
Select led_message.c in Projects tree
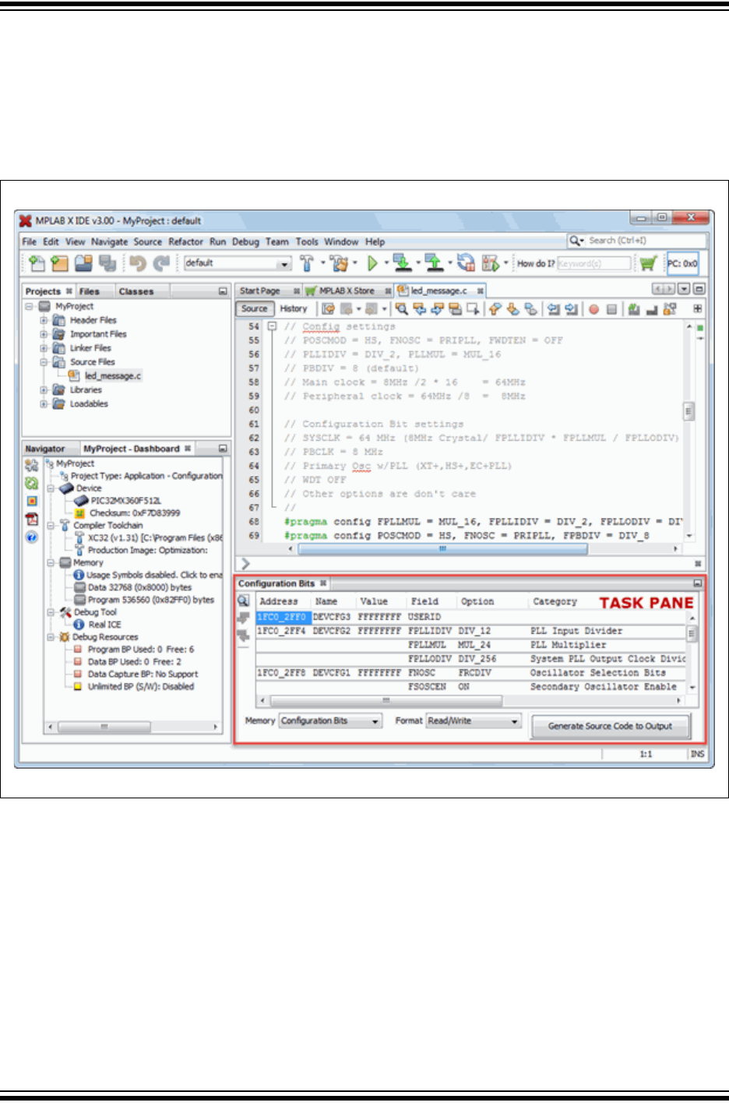[x=112, y=376]
